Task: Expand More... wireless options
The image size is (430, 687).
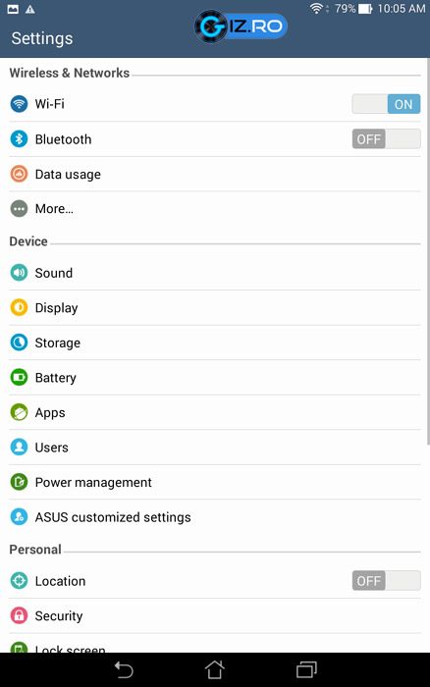Action: [215, 208]
